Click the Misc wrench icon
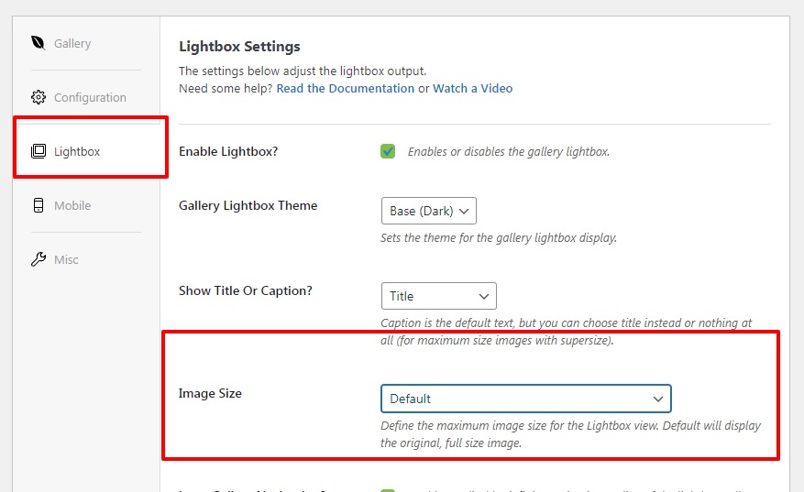 point(38,259)
